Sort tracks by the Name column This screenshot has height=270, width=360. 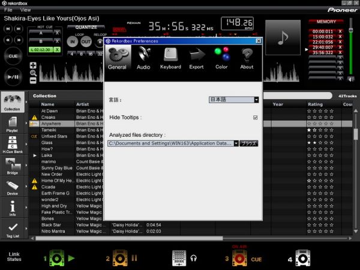[48, 104]
